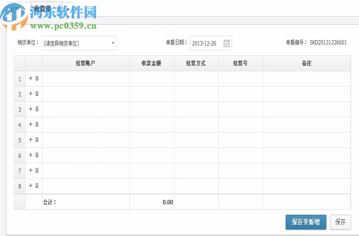Click the 结算方式 cell in row 3

point(196,109)
